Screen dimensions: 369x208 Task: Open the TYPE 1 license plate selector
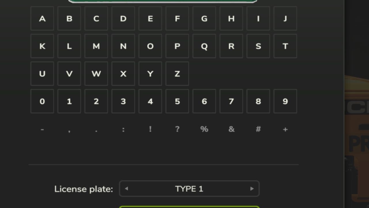point(189,188)
